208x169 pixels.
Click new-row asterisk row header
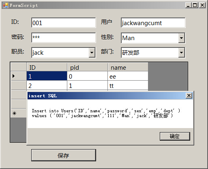pyautogui.click(x=19, y=113)
